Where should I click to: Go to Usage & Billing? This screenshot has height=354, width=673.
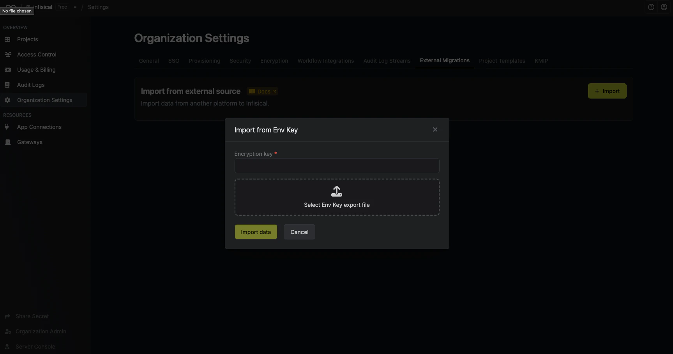point(36,70)
